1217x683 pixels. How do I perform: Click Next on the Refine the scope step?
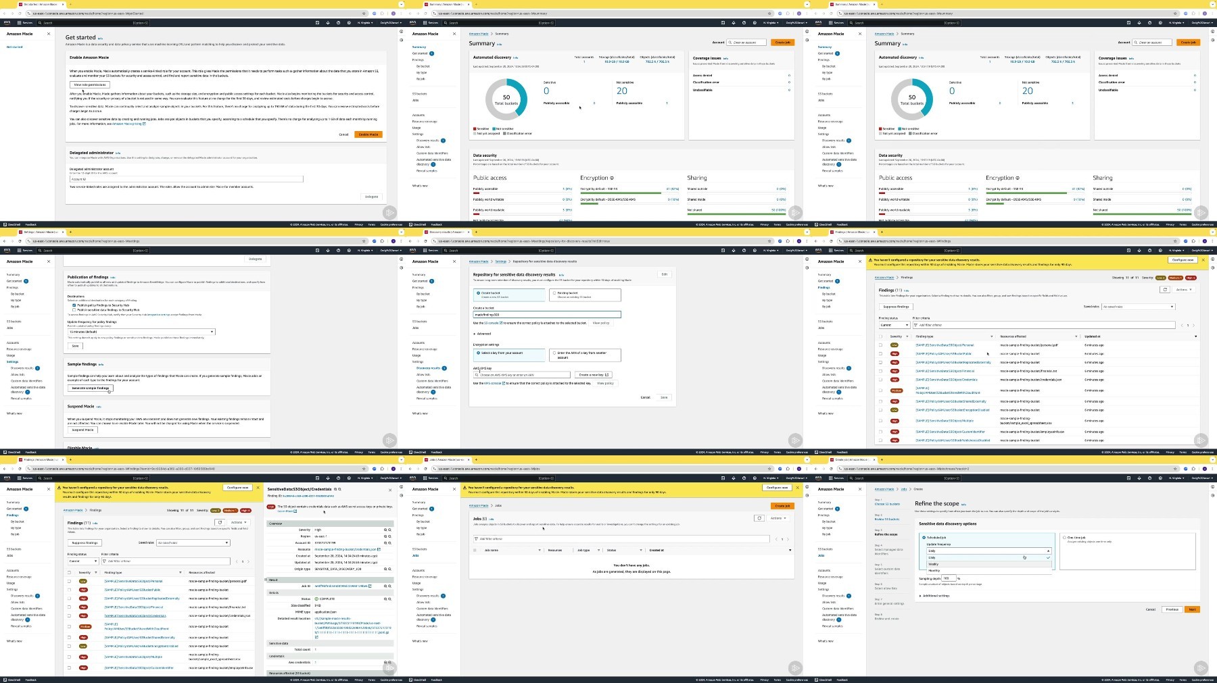(x=1192, y=609)
